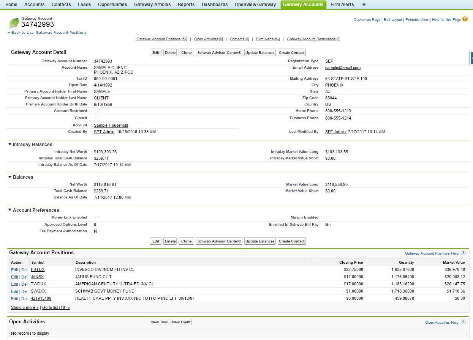Switch to the Opportunities tab
Viewport: 473px width, 340px height.
[112, 5]
